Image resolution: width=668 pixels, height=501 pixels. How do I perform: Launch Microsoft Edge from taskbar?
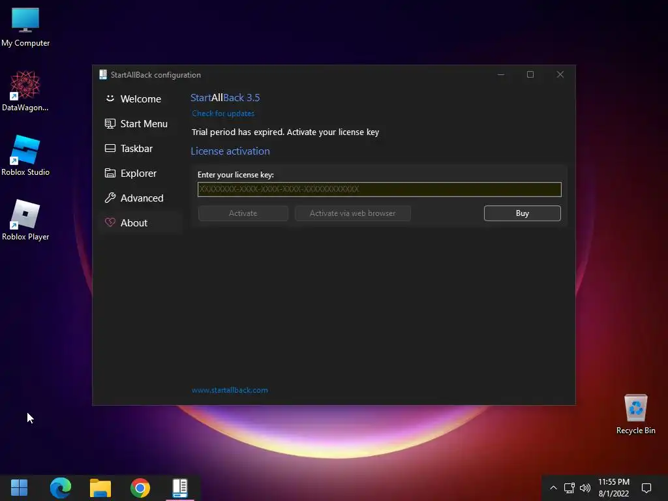pos(61,488)
